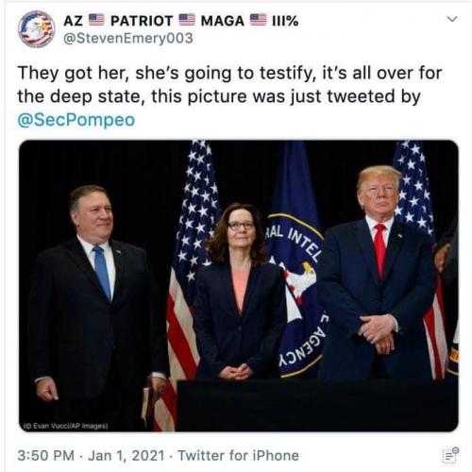The width and height of the screenshot is (472, 472).
Task: Open the @SecPompeo mention link
Action: pyautogui.click(x=76, y=120)
